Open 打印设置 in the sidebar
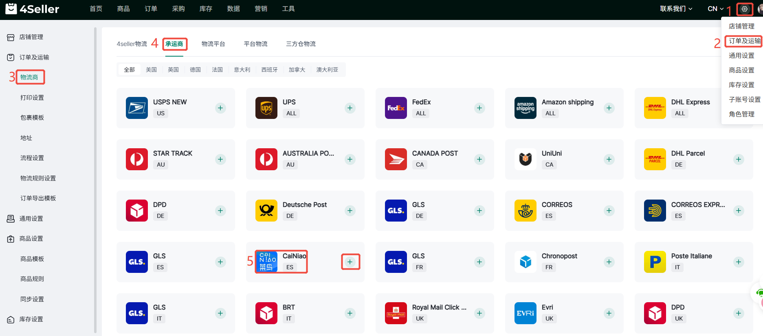Viewport: 763px width, 336px height. pos(32,98)
